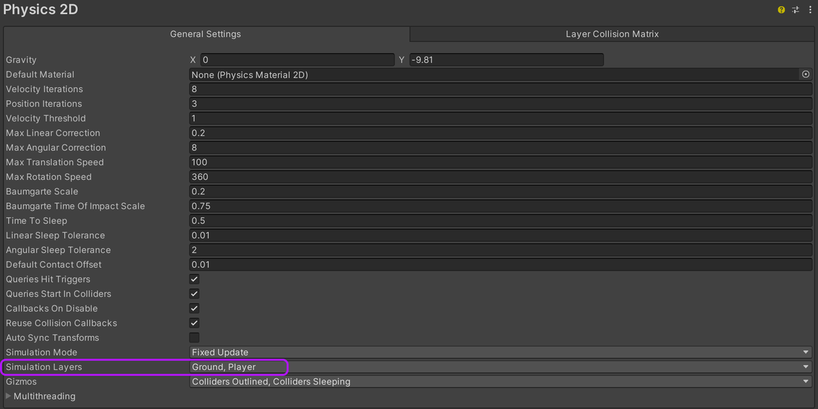Screen dimensions: 818x409
Task: Click the Gravity label
Action: [21, 60]
